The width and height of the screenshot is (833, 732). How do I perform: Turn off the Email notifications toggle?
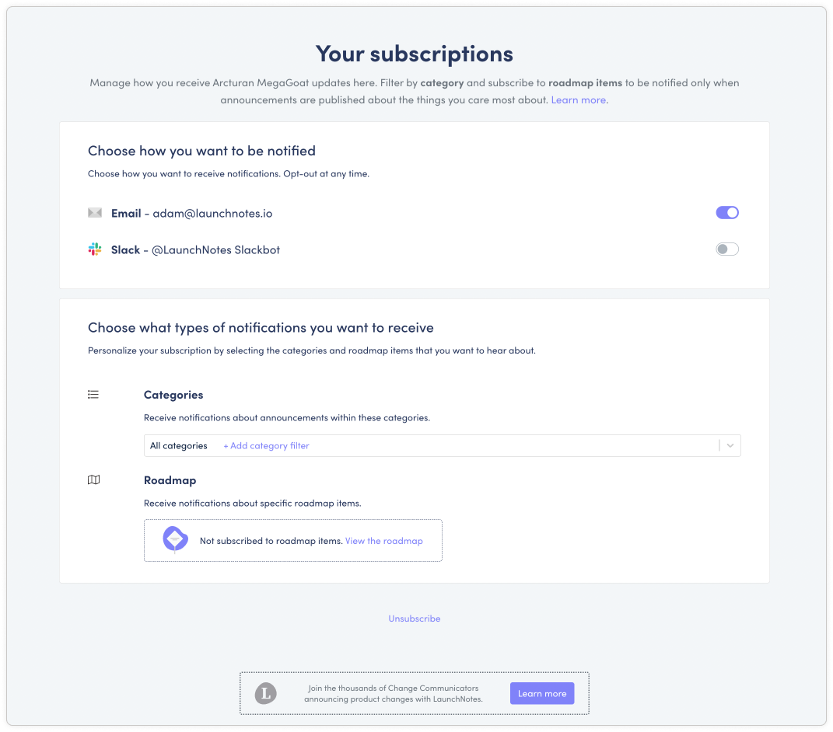(727, 213)
